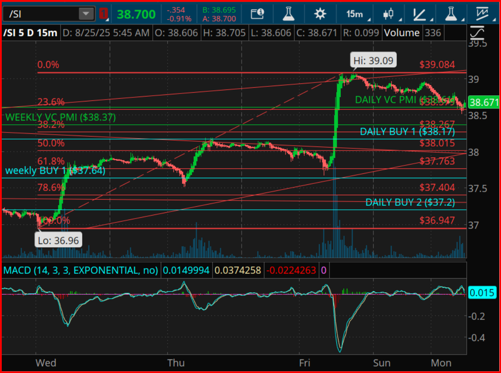Click the $37.404 Fibonacci price label
501x373 pixels.
coord(437,187)
